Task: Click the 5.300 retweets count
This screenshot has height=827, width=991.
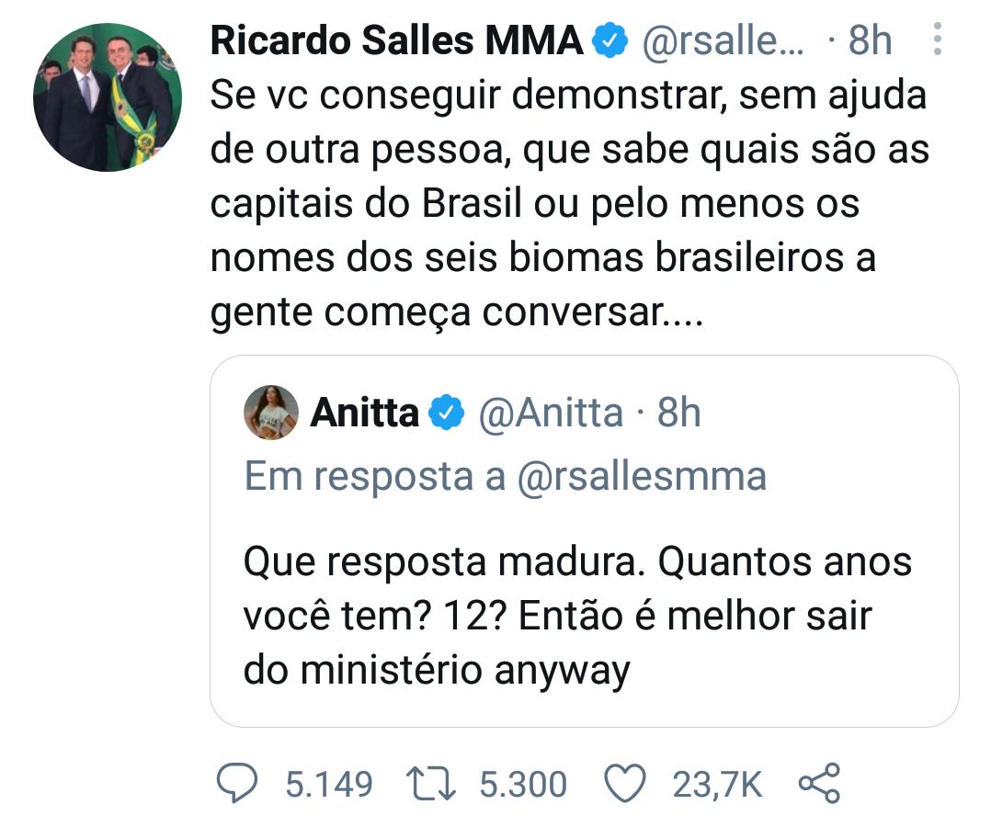Action: click(x=523, y=784)
